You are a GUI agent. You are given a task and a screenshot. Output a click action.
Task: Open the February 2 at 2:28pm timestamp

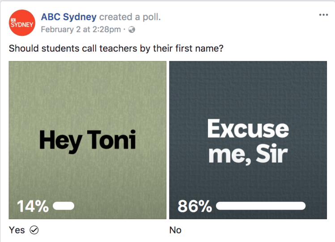pyautogui.click(x=81, y=30)
